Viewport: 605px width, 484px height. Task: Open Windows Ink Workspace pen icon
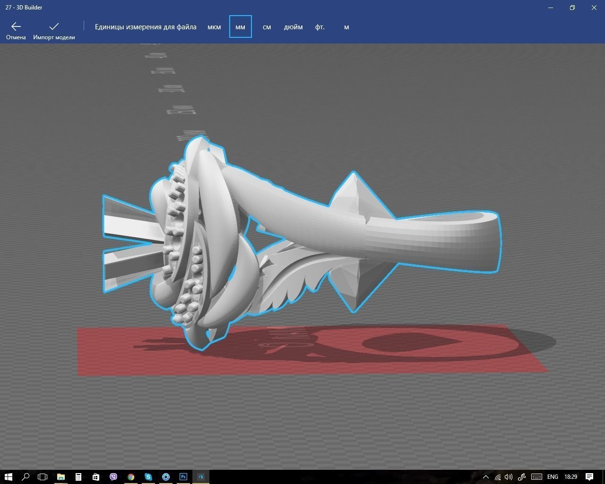pyautogui.click(x=522, y=477)
